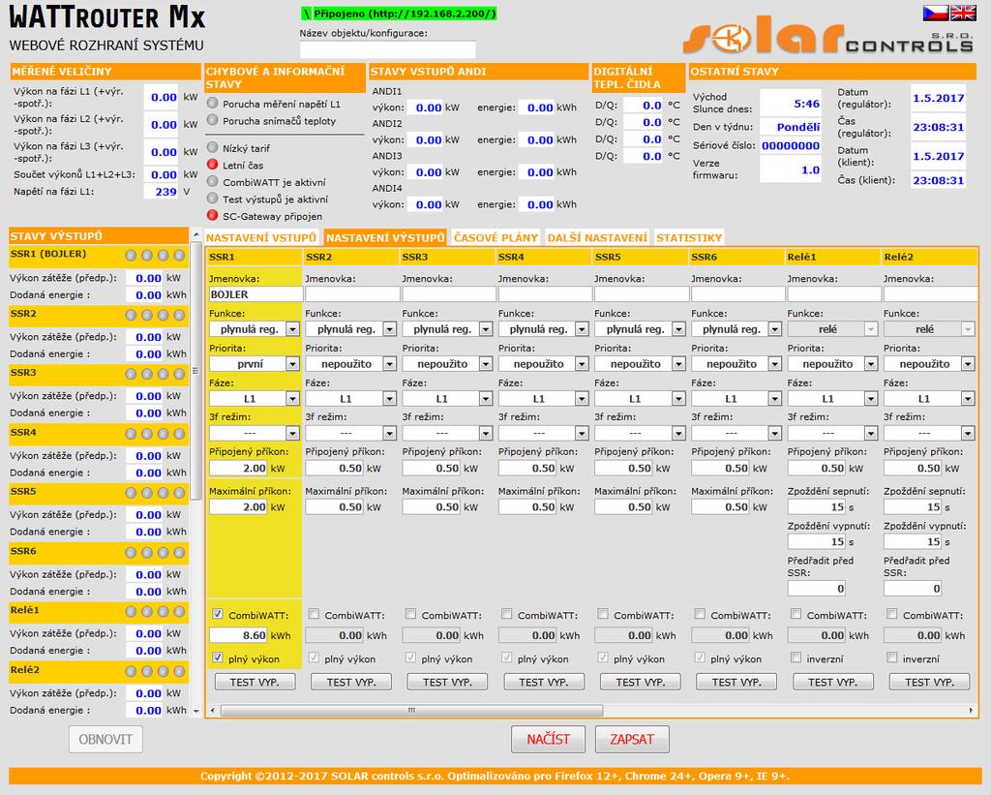This screenshot has width=991, height=795.
Task: Switch language to English flag
Action: pyautogui.click(x=963, y=12)
